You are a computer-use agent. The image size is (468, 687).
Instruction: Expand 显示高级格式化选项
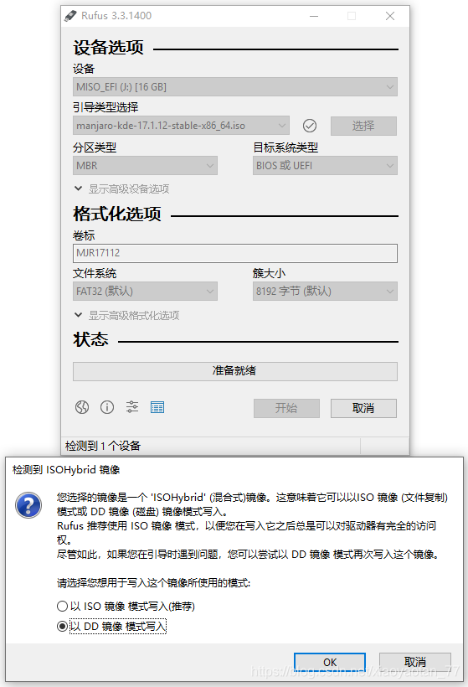click(x=126, y=315)
